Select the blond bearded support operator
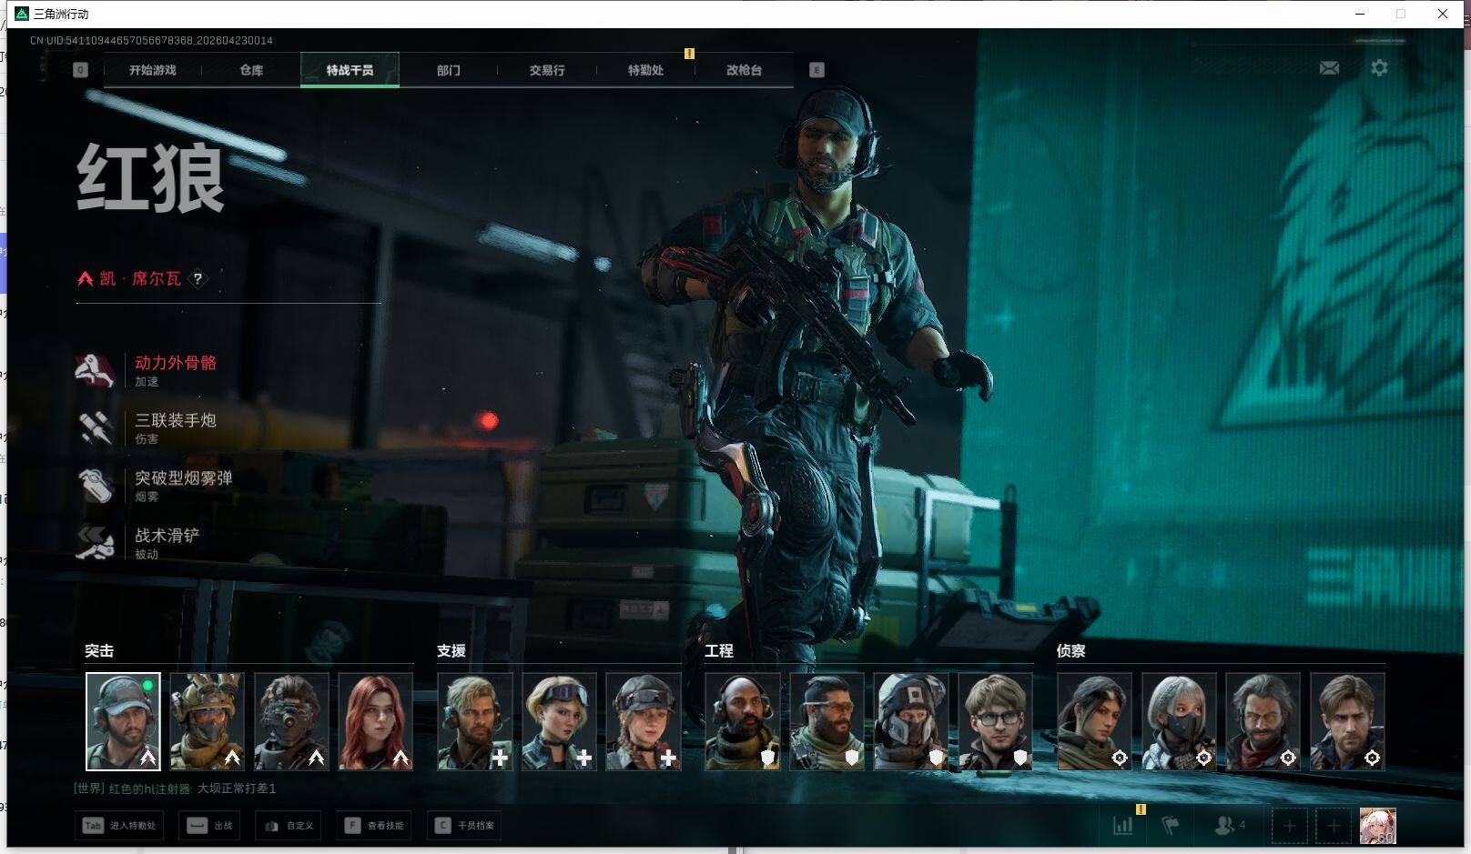1471x854 pixels. (x=475, y=721)
